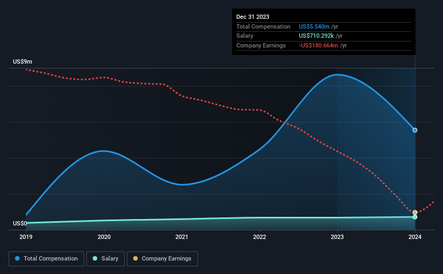The height and width of the screenshot is (274, 443).
Task: Select the 2022 x-axis label
Action: [x=260, y=237]
